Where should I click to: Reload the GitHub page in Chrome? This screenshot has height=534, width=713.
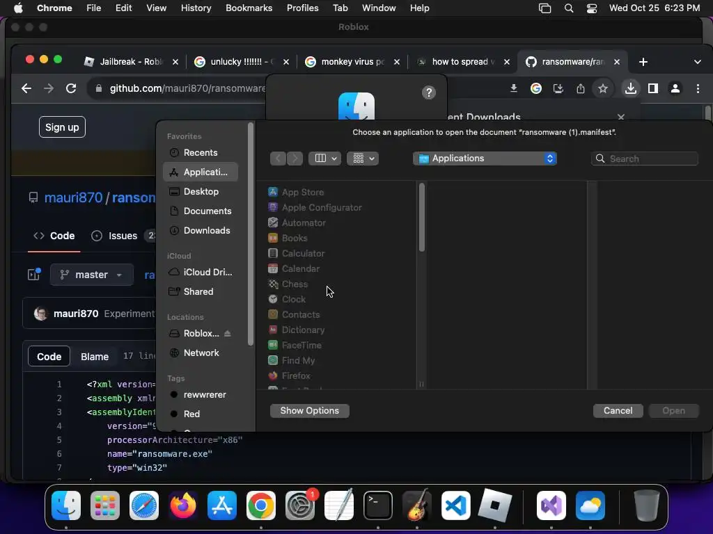[71, 88]
